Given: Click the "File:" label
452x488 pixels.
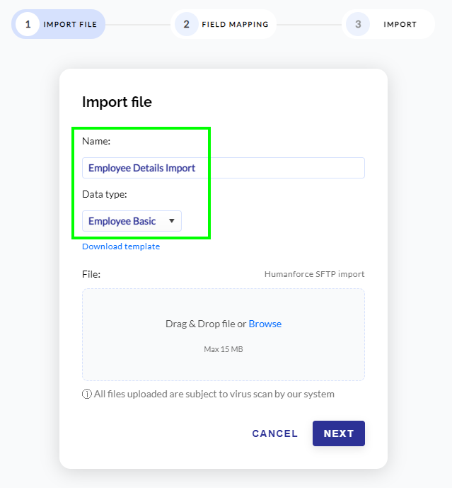Looking at the screenshot, I should tap(91, 274).
